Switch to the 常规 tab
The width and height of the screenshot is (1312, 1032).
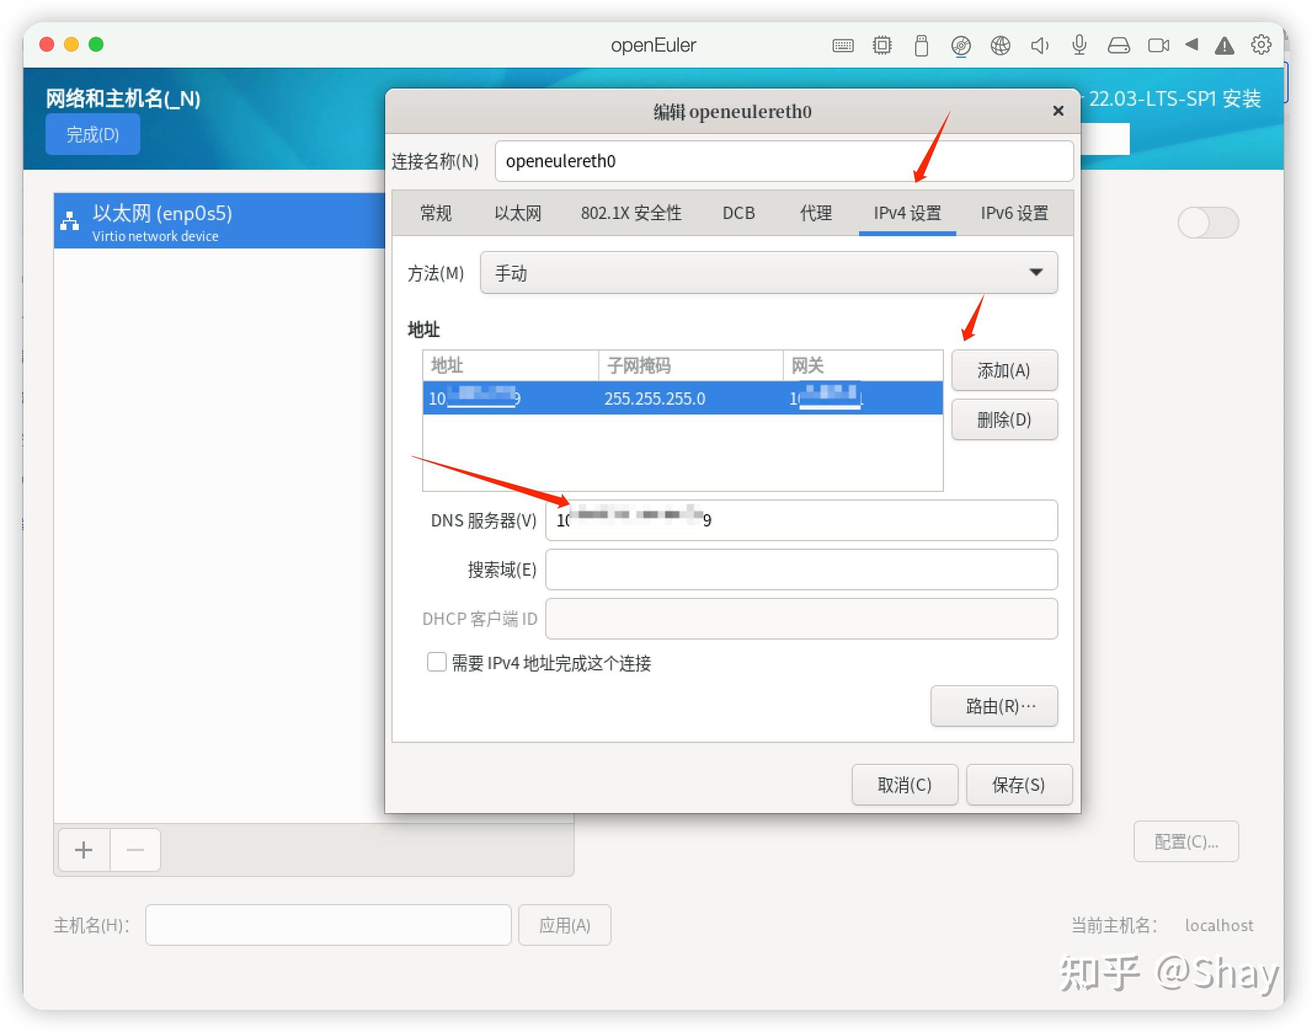(436, 213)
